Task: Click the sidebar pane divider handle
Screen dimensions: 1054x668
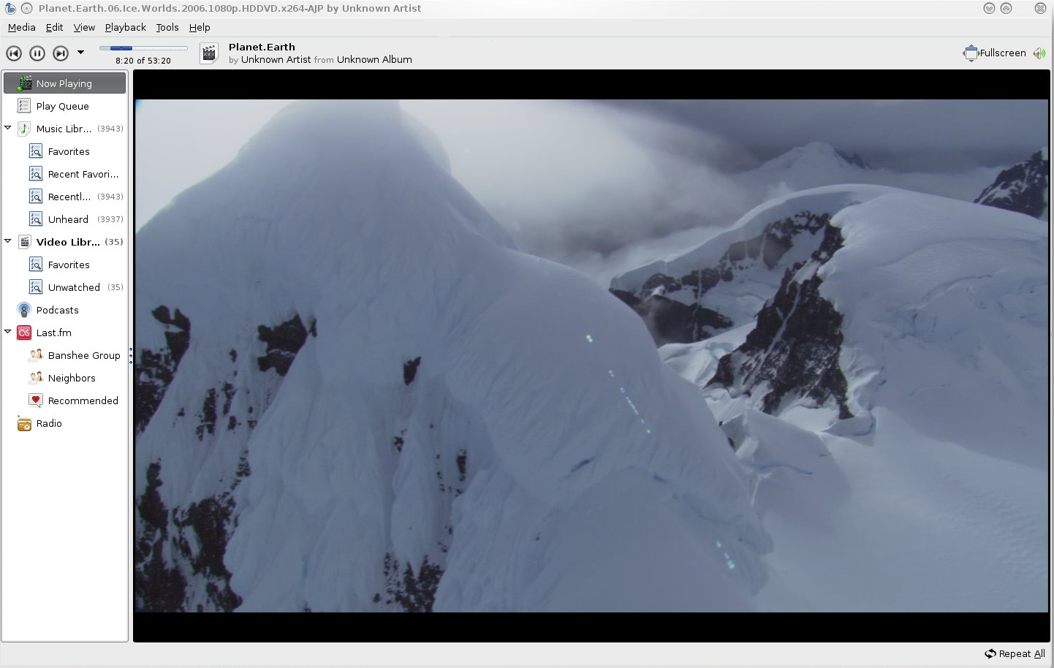Action: point(131,356)
